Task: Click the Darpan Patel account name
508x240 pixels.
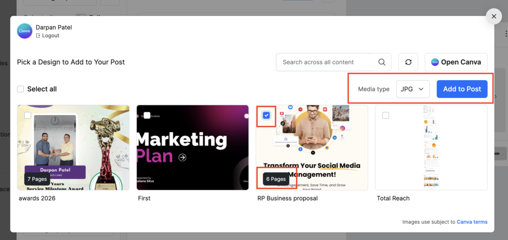Action: [x=54, y=27]
